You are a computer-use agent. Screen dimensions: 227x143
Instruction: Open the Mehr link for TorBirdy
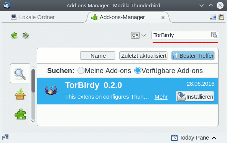(x=161, y=97)
